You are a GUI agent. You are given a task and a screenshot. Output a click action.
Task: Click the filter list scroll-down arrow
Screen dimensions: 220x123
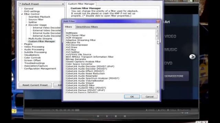tap(157, 91)
